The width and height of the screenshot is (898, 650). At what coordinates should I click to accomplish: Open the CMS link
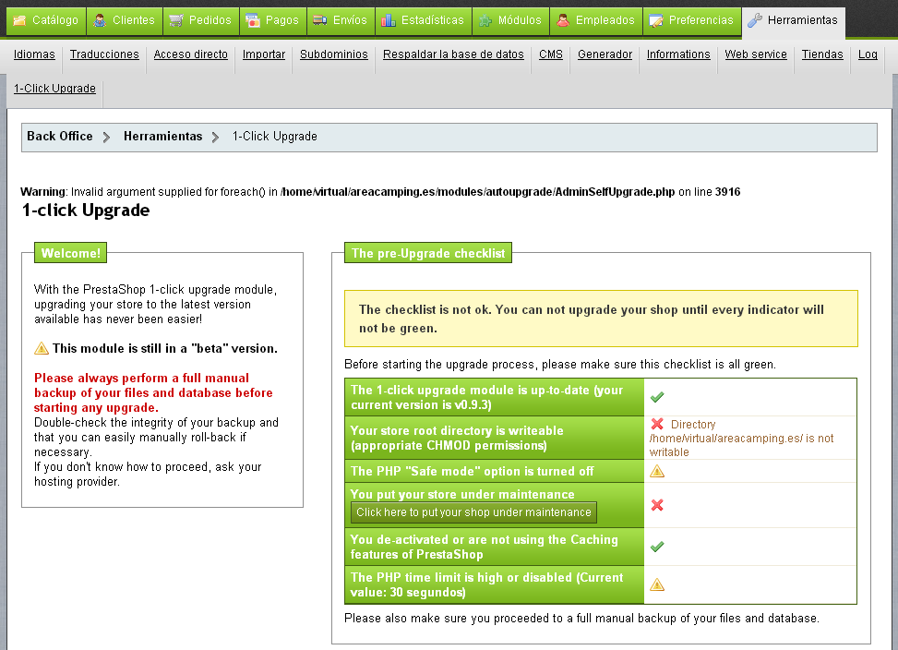click(x=551, y=54)
